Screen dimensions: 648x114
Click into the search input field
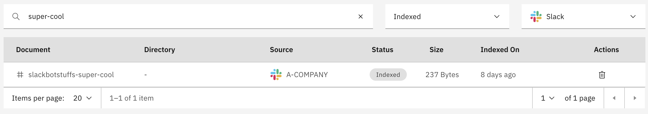[181, 17]
